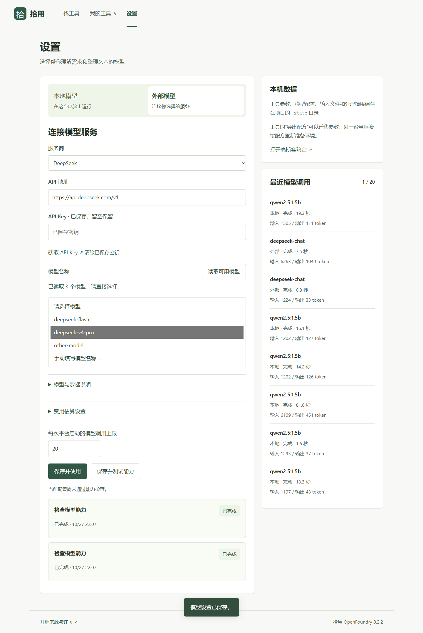Screen dimensions: 423x633
Task: Click the 本地 · 完成 · 19.3 秒 entry
Action: click(290, 213)
